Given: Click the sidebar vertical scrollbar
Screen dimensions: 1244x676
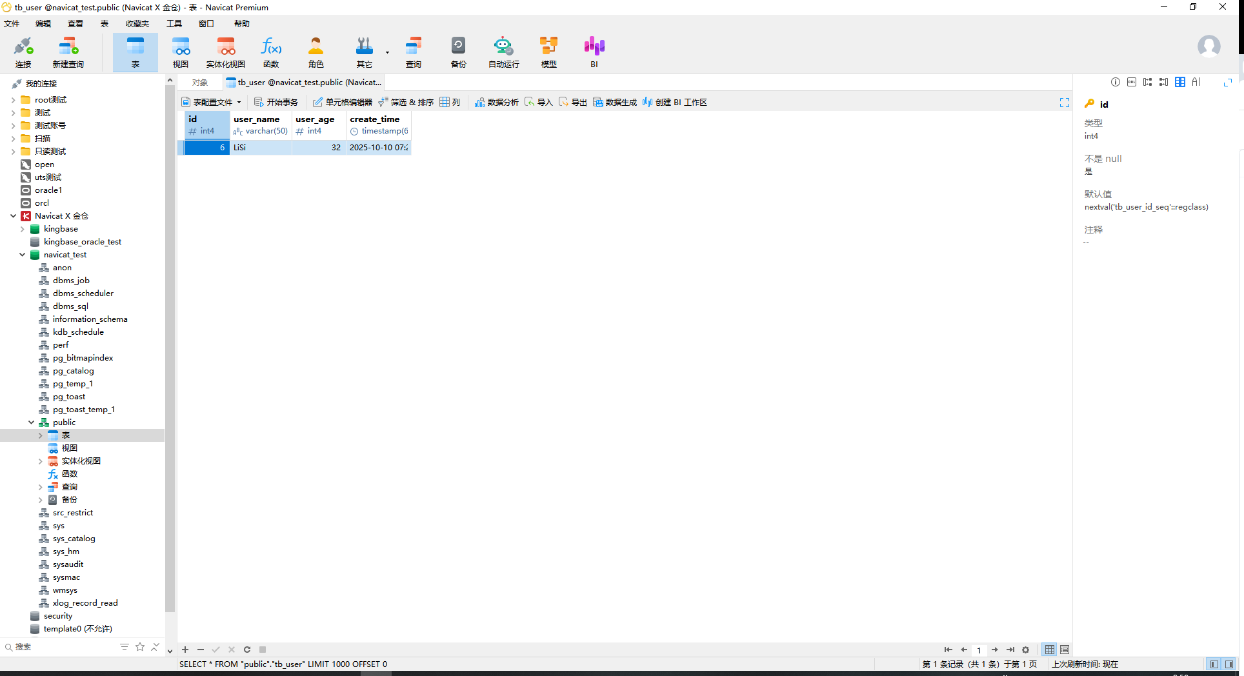Looking at the screenshot, I should 170,348.
